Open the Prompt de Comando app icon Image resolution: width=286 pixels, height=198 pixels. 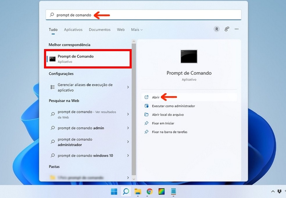pyautogui.click(x=53, y=58)
